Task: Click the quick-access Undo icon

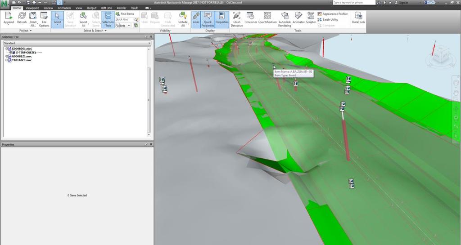Action: pos(40,2)
